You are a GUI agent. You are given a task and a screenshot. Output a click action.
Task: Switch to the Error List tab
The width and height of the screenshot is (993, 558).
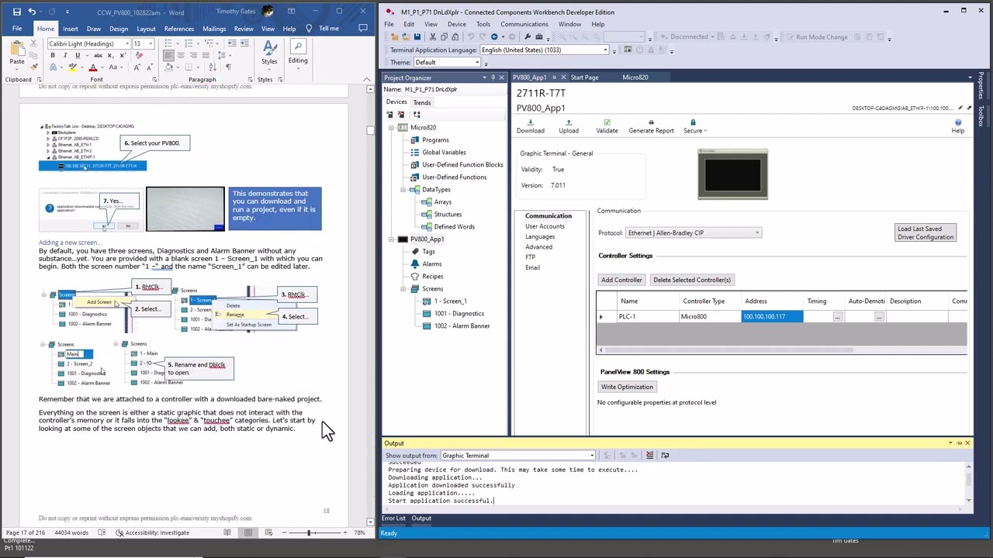coord(393,518)
